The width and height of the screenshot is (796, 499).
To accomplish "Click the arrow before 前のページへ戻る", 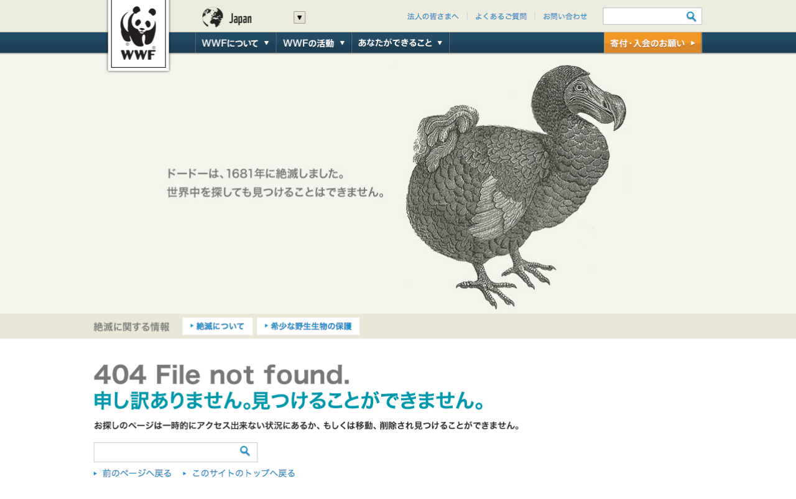I will tap(96, 473).
